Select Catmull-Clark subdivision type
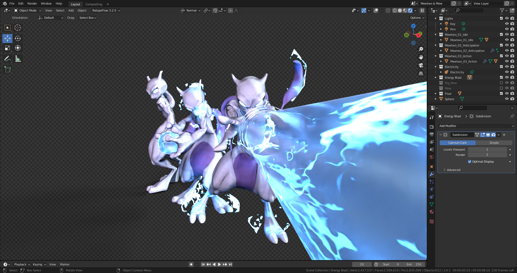Image resolution: width=517 pixels, height=273 pixels. point(457,143)
